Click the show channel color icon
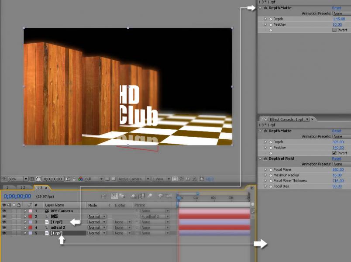This screenshot has height=262, width=351. coord(81,179)
